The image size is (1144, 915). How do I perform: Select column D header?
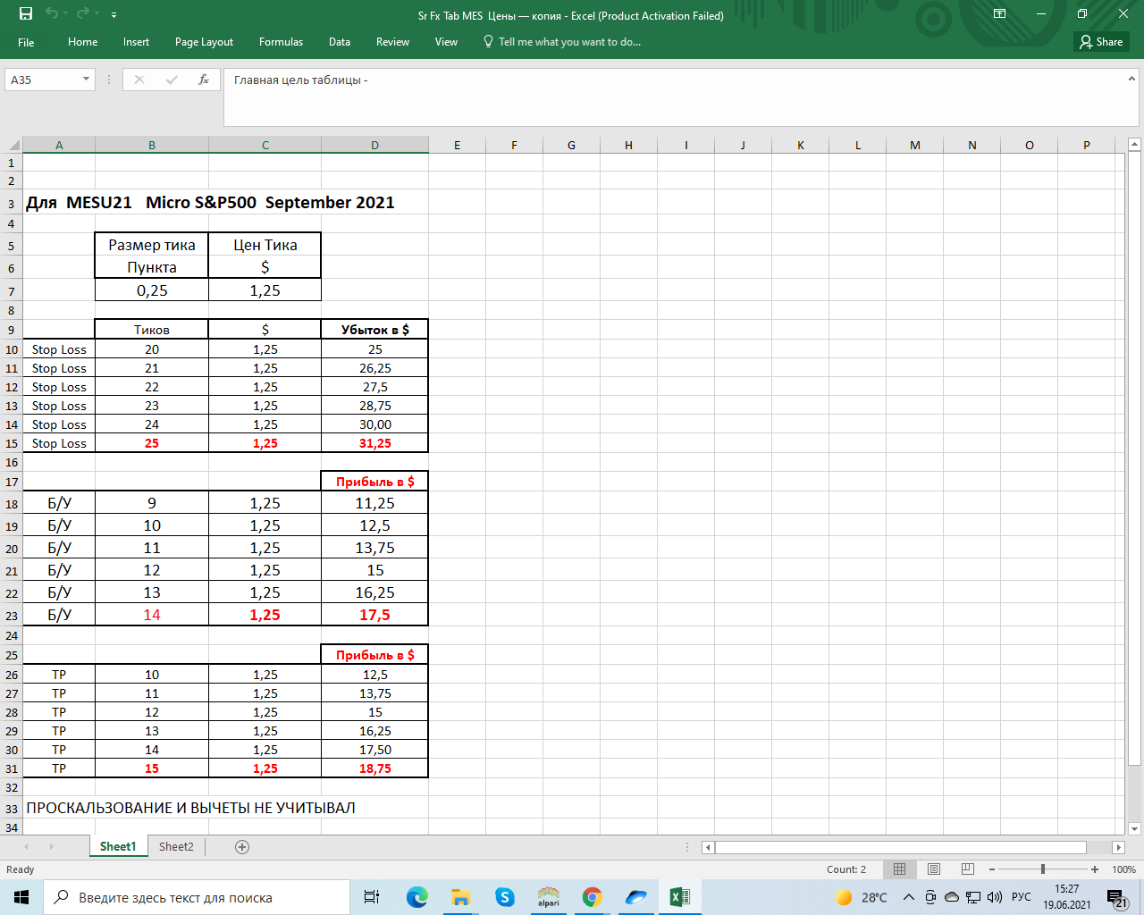tap(374, 145)
